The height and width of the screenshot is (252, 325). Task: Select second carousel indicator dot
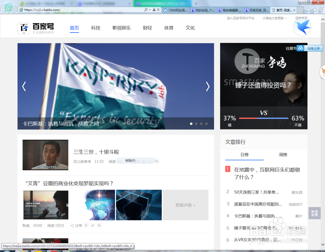(196, 124)
